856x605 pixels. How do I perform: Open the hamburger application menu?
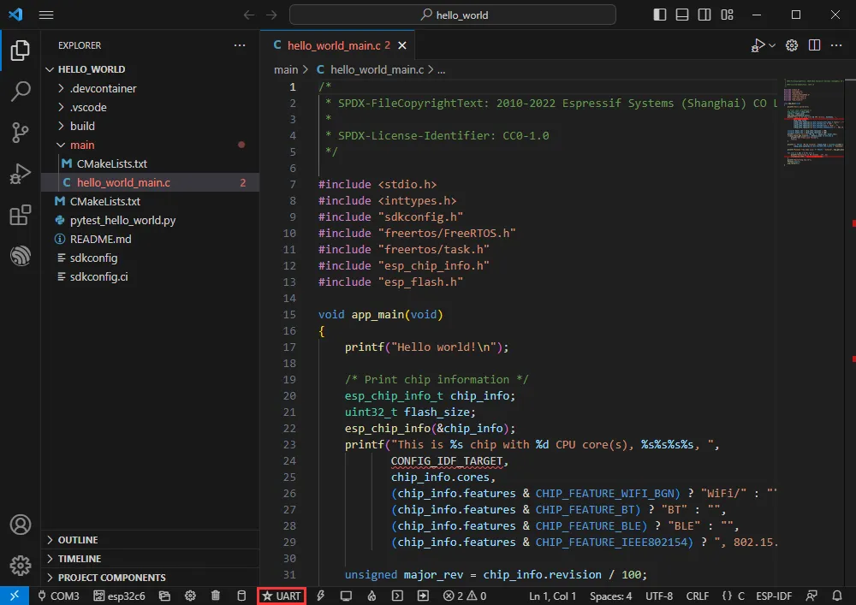[x=46, y=15]
